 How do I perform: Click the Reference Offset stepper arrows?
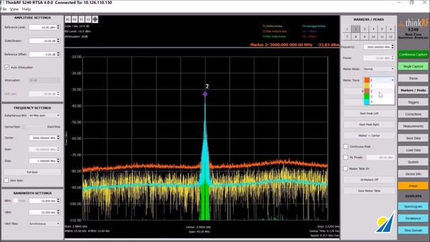pyautogui.click(x=58, y=54)
